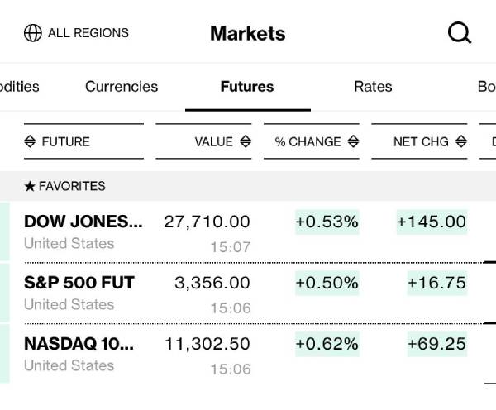This screenshot has width=496, height=410.
Task: Click the sort arrows beside FUTURE
Action: tap(30, 141)
